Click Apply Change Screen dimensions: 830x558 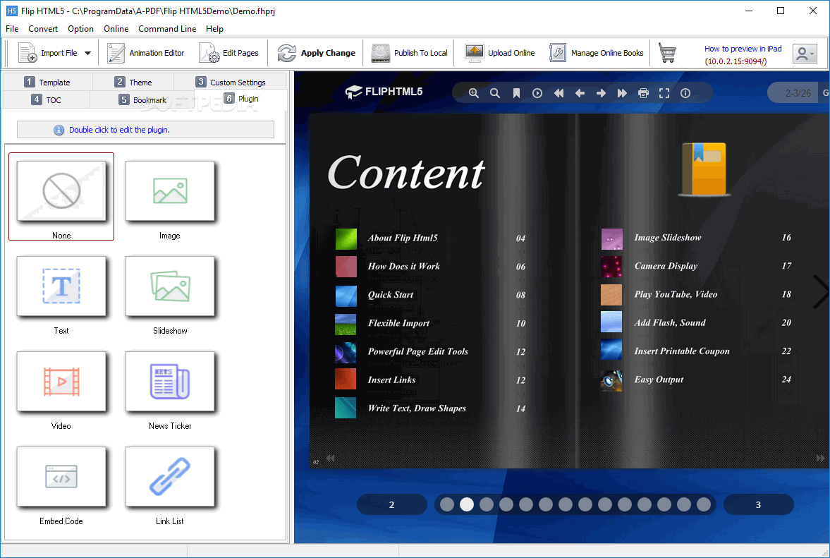(317, 53)
